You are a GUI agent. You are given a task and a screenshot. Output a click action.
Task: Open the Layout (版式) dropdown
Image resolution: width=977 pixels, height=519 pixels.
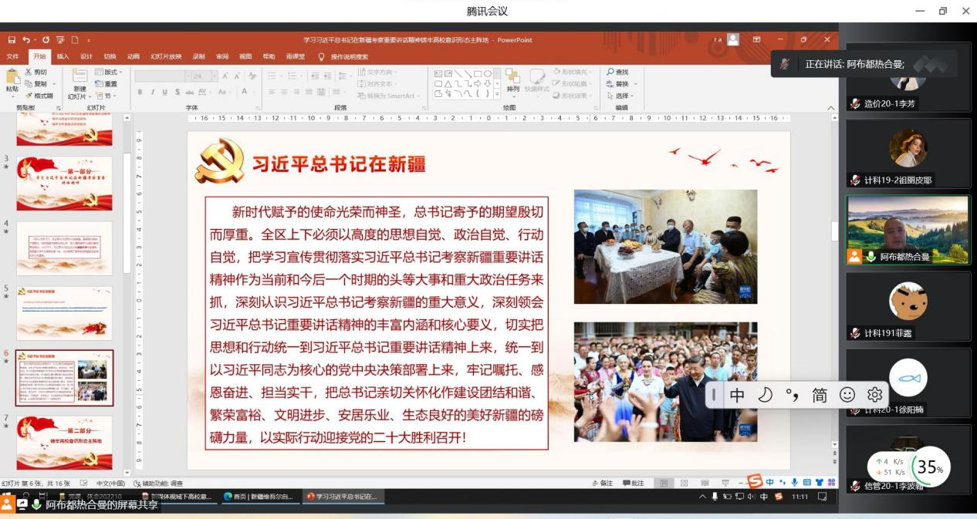click(109, 71)
